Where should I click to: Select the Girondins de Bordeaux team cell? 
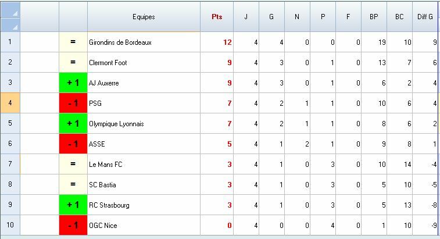pos(144,42)
